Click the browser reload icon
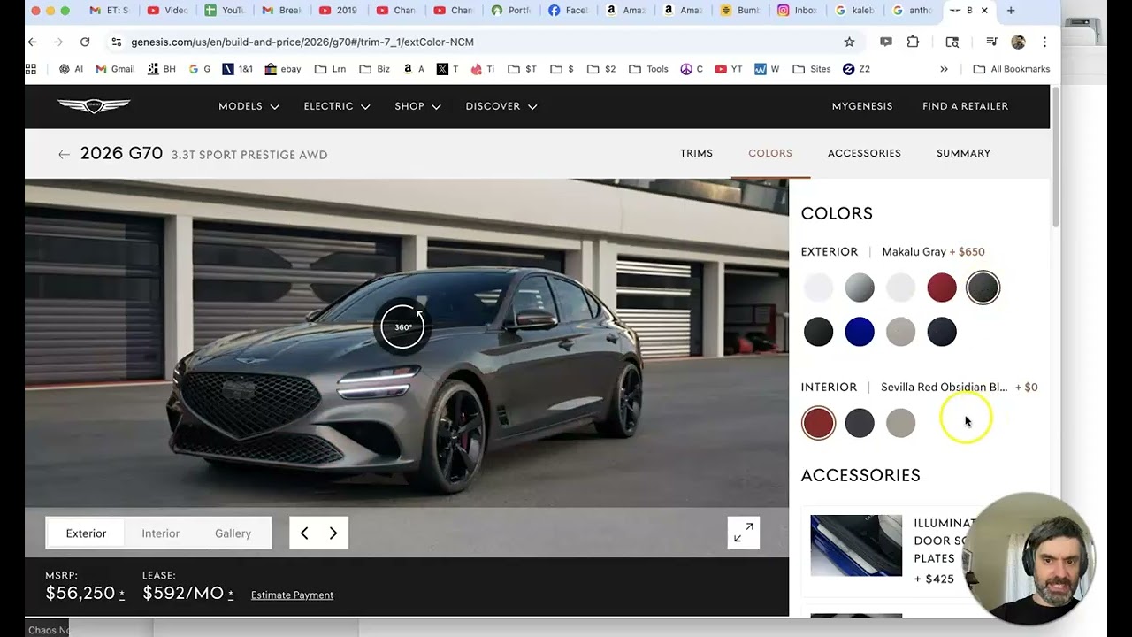1132x637 pixels. point(85,42)
